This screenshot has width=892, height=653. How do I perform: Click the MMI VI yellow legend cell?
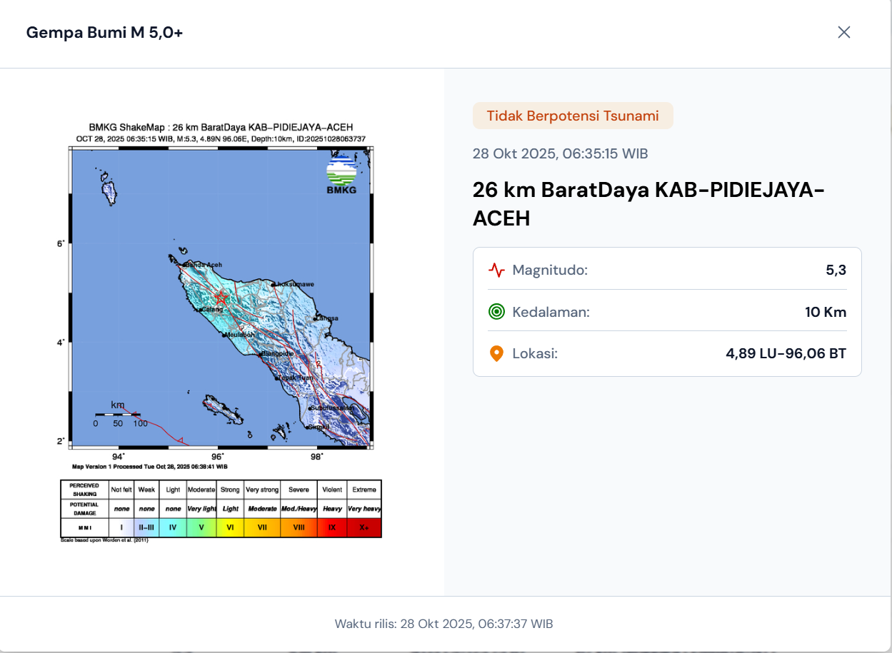pos(230,527)
